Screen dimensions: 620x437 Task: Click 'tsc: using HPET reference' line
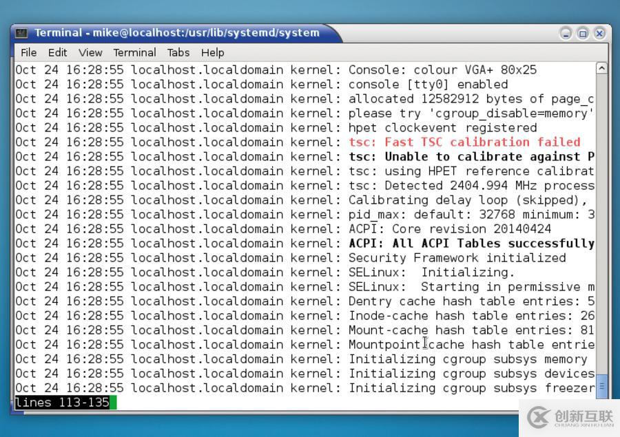(x=305, y=171)
